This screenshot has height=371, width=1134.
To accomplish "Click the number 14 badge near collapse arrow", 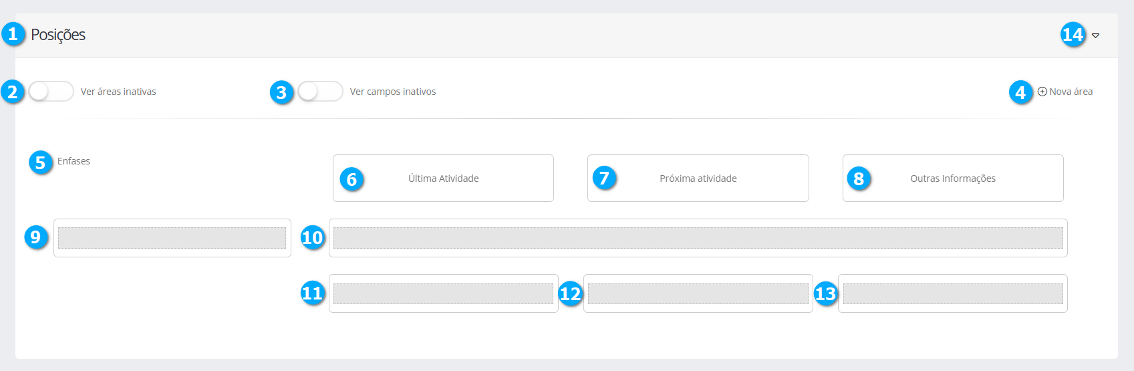I will point(1073,34).
